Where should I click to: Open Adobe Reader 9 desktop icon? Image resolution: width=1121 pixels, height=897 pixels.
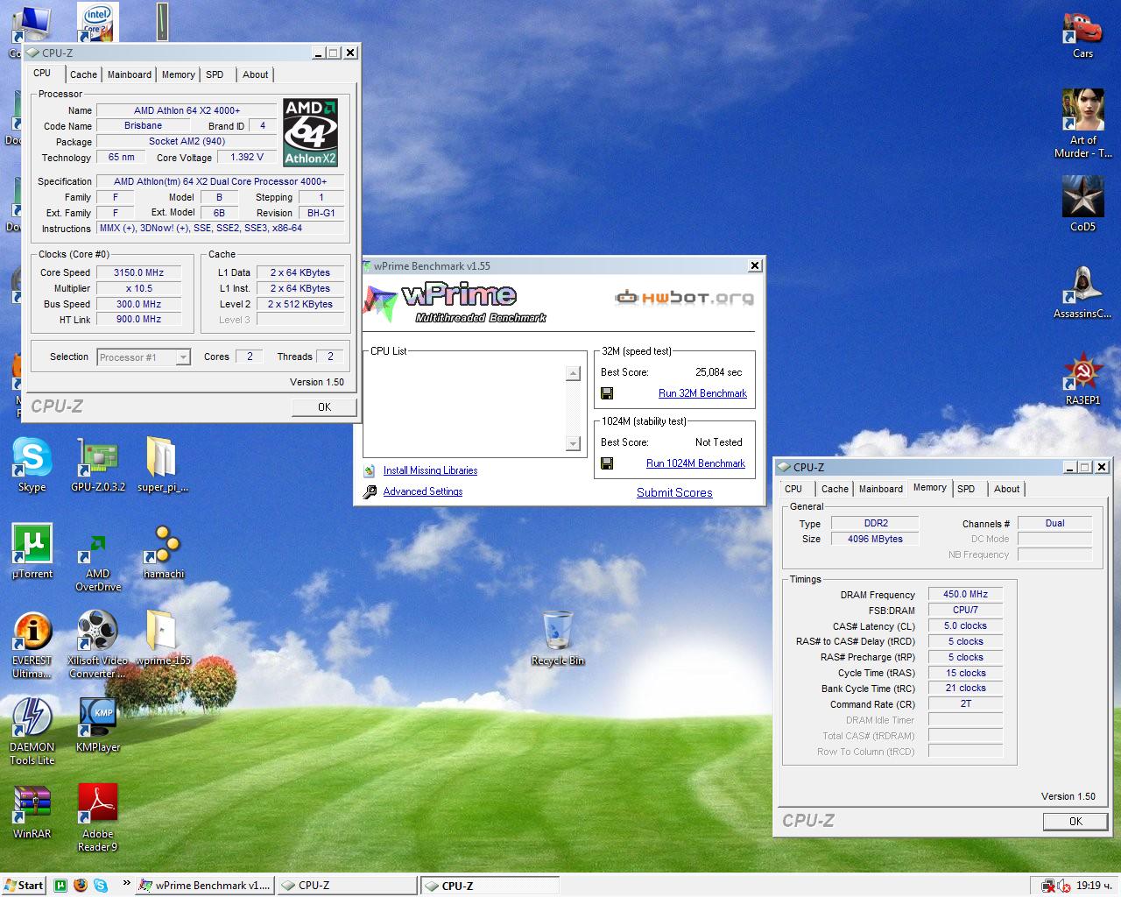coord(98,817)
